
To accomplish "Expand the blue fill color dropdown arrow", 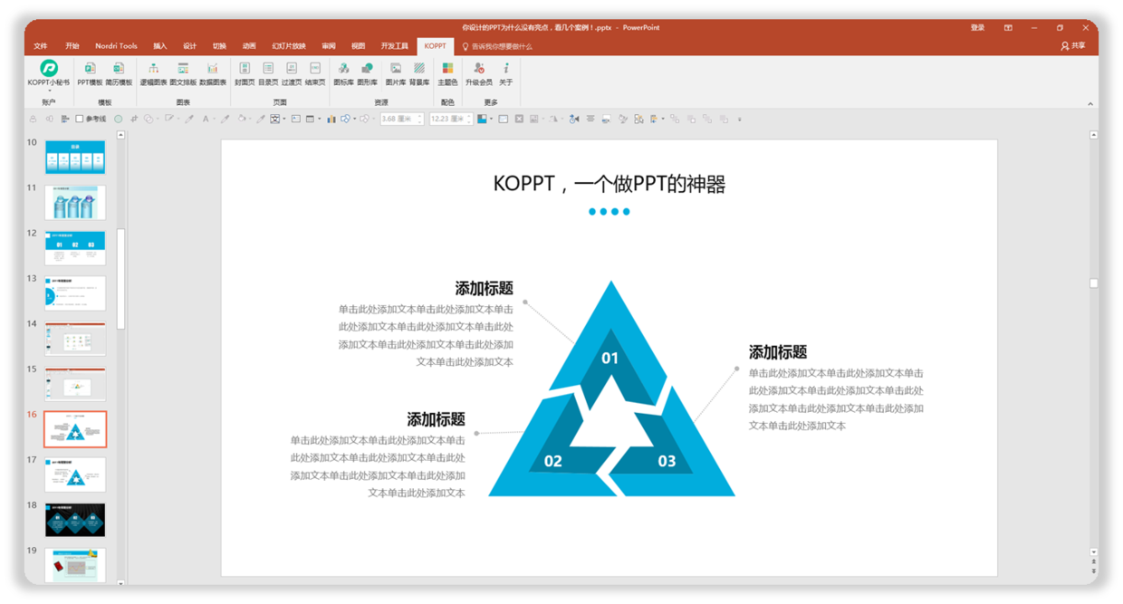I will pyautogui.click(x=492, y=119).
